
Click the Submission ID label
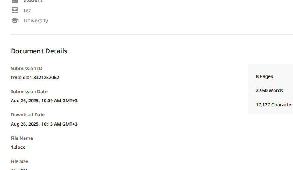pos(27,69)
